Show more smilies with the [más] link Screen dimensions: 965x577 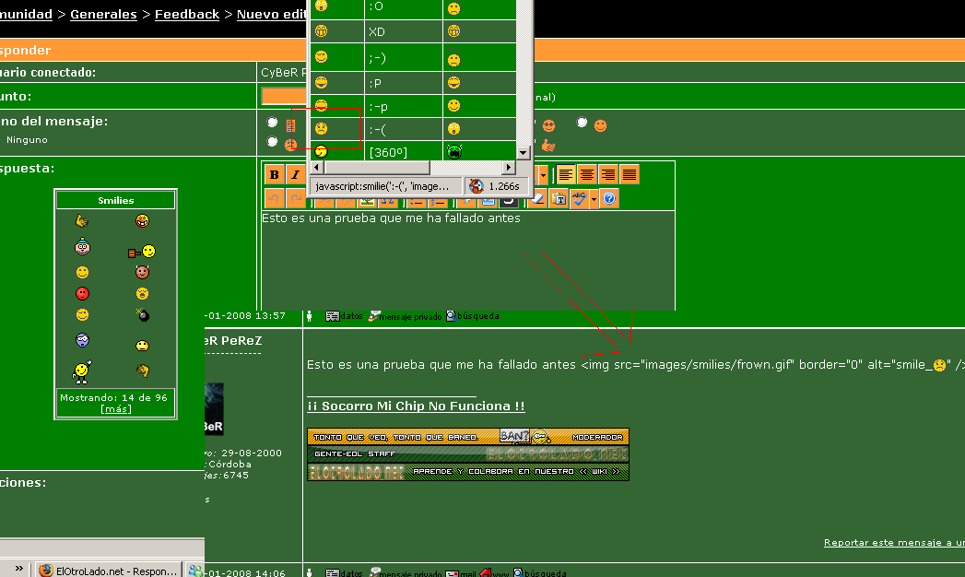[116, 409]
